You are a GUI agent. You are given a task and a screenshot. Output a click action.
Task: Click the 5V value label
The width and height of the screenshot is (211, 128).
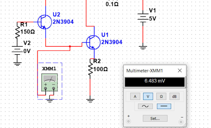[152, 19]
